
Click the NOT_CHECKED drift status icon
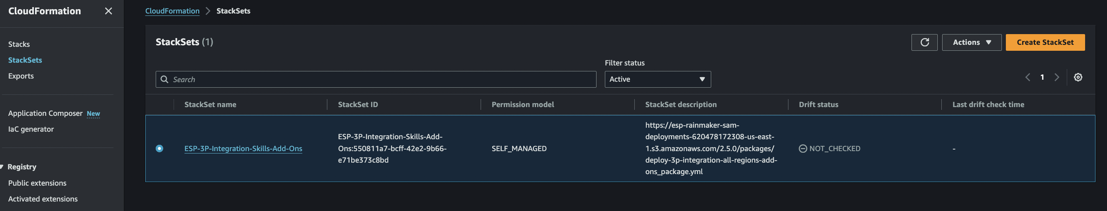(x=803, y=148)
